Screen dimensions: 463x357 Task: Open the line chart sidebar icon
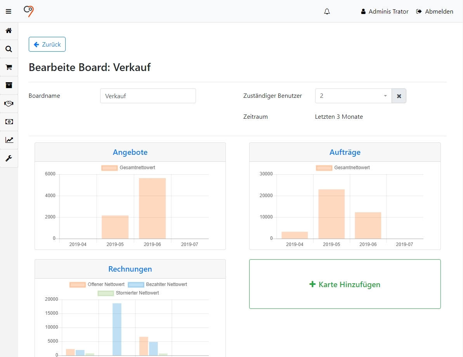click(9, 140)
